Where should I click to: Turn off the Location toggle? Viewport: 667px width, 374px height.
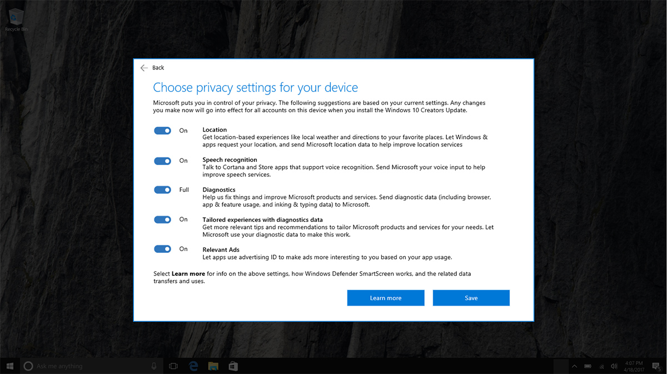coord(162,131)
